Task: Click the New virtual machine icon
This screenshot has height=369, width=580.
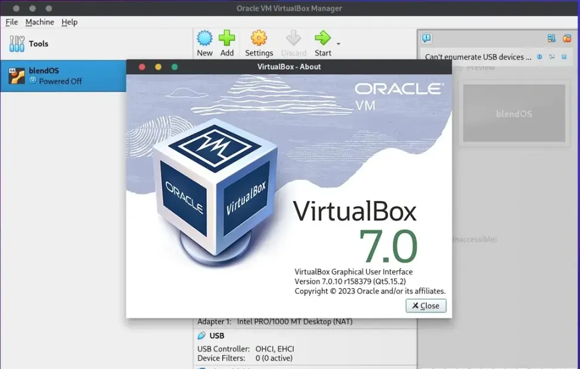Action: point(204,38)
